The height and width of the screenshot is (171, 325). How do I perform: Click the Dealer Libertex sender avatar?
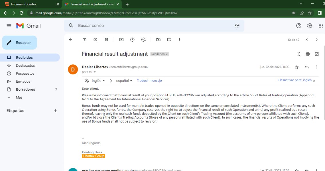pos(73,69)
